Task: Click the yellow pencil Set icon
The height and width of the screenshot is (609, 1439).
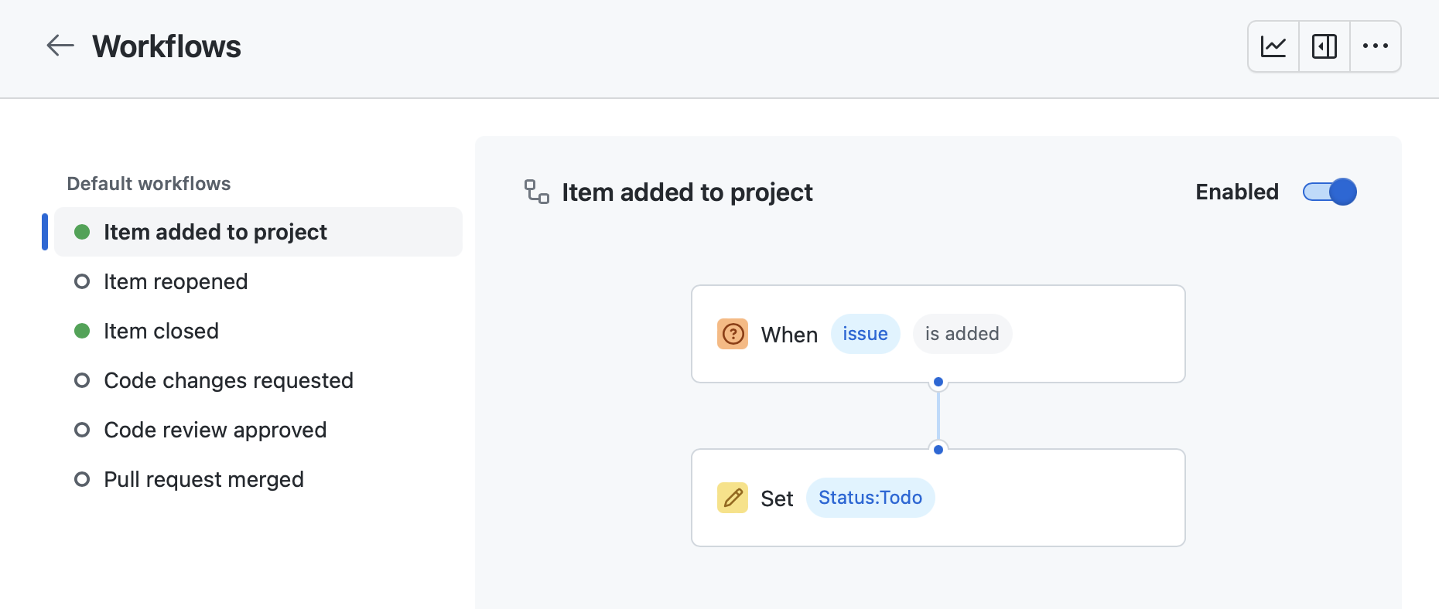Action: [x=733, y=498]
